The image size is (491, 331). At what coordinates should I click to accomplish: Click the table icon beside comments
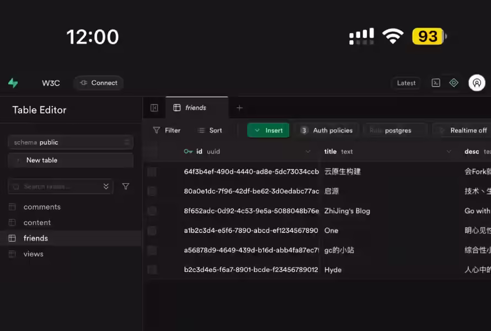(x=12, y=207)
